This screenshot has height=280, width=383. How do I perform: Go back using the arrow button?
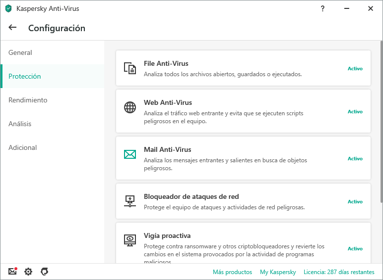(13, 28)
